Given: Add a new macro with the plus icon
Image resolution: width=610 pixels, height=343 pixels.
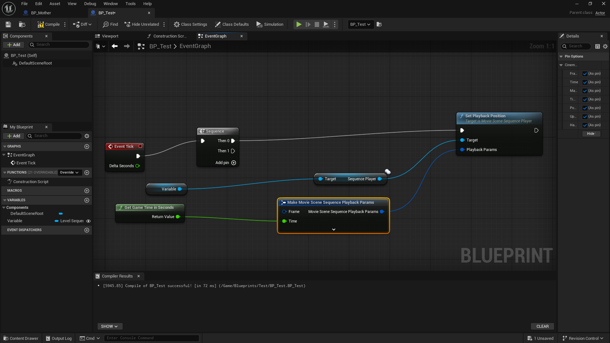Looking at the screenshot, I should [87, 191].
